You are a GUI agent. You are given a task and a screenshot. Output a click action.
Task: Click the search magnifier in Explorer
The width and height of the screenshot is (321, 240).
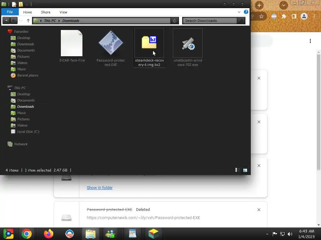pyautogui.click(x=241, y=21)
